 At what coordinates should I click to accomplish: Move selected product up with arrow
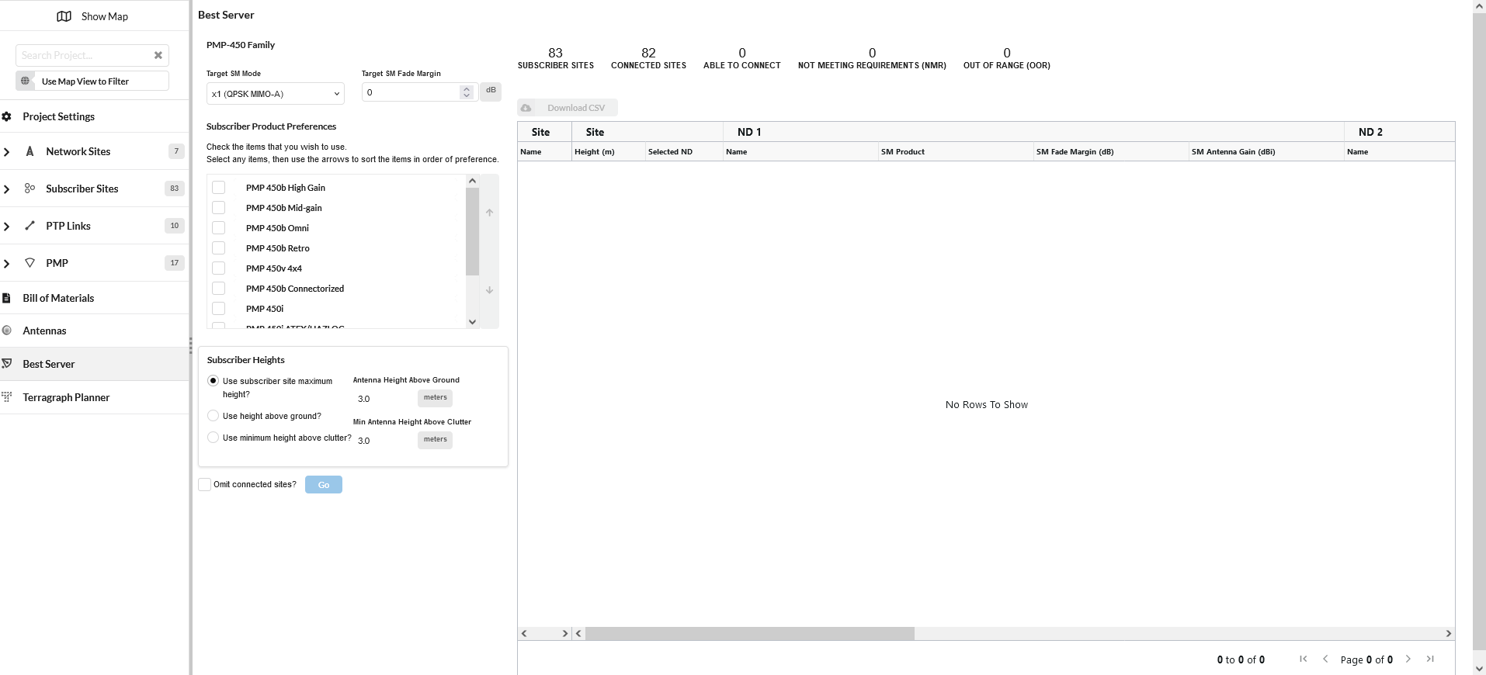click(489, 213)
